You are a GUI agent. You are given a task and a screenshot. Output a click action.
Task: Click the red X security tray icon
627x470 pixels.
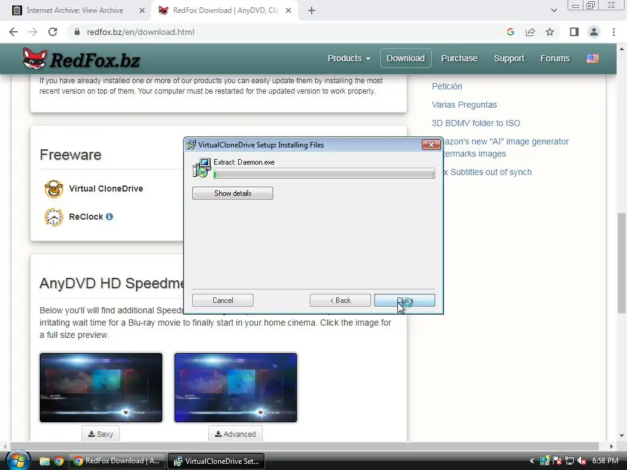557,461
